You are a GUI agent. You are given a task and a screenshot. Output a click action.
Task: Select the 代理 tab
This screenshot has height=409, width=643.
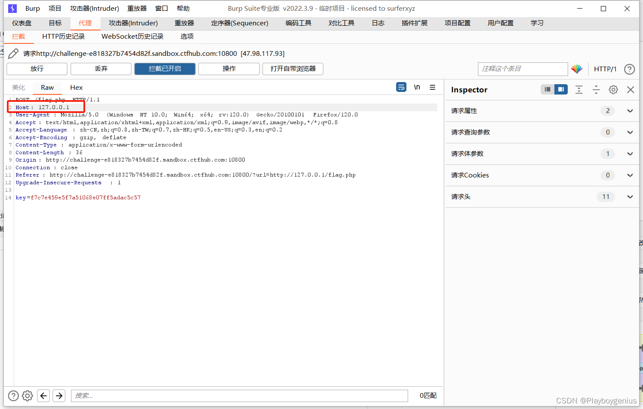click(85, 23)
